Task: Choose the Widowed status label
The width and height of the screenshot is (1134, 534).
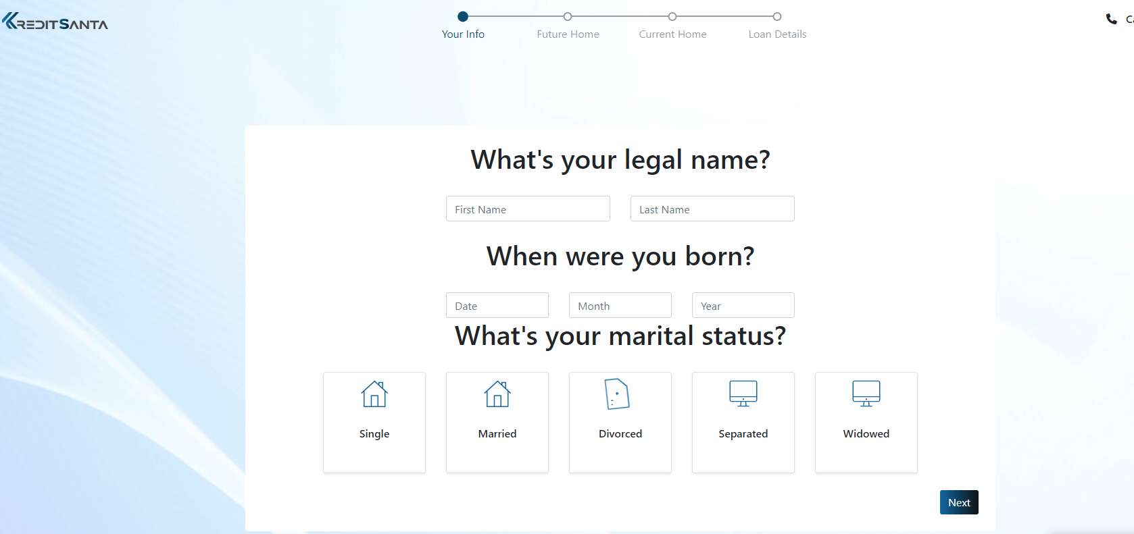Action: (866, 433)
